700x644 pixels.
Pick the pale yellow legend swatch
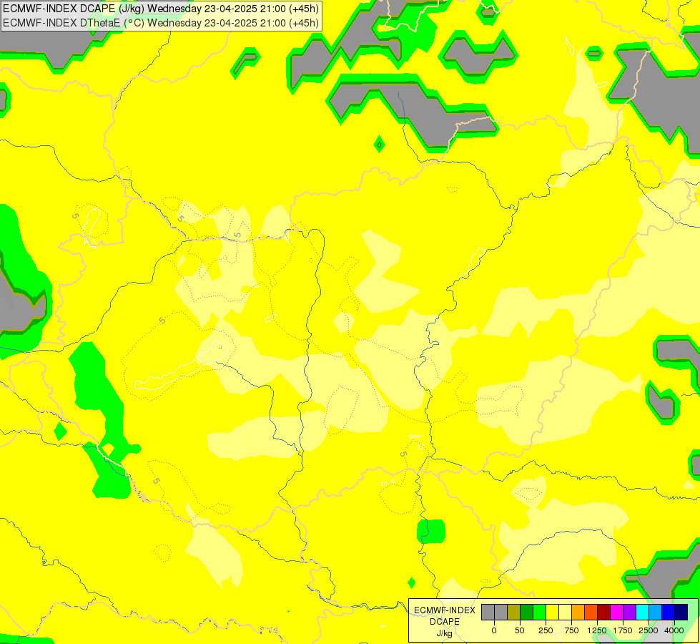click(x=565, y=612)
